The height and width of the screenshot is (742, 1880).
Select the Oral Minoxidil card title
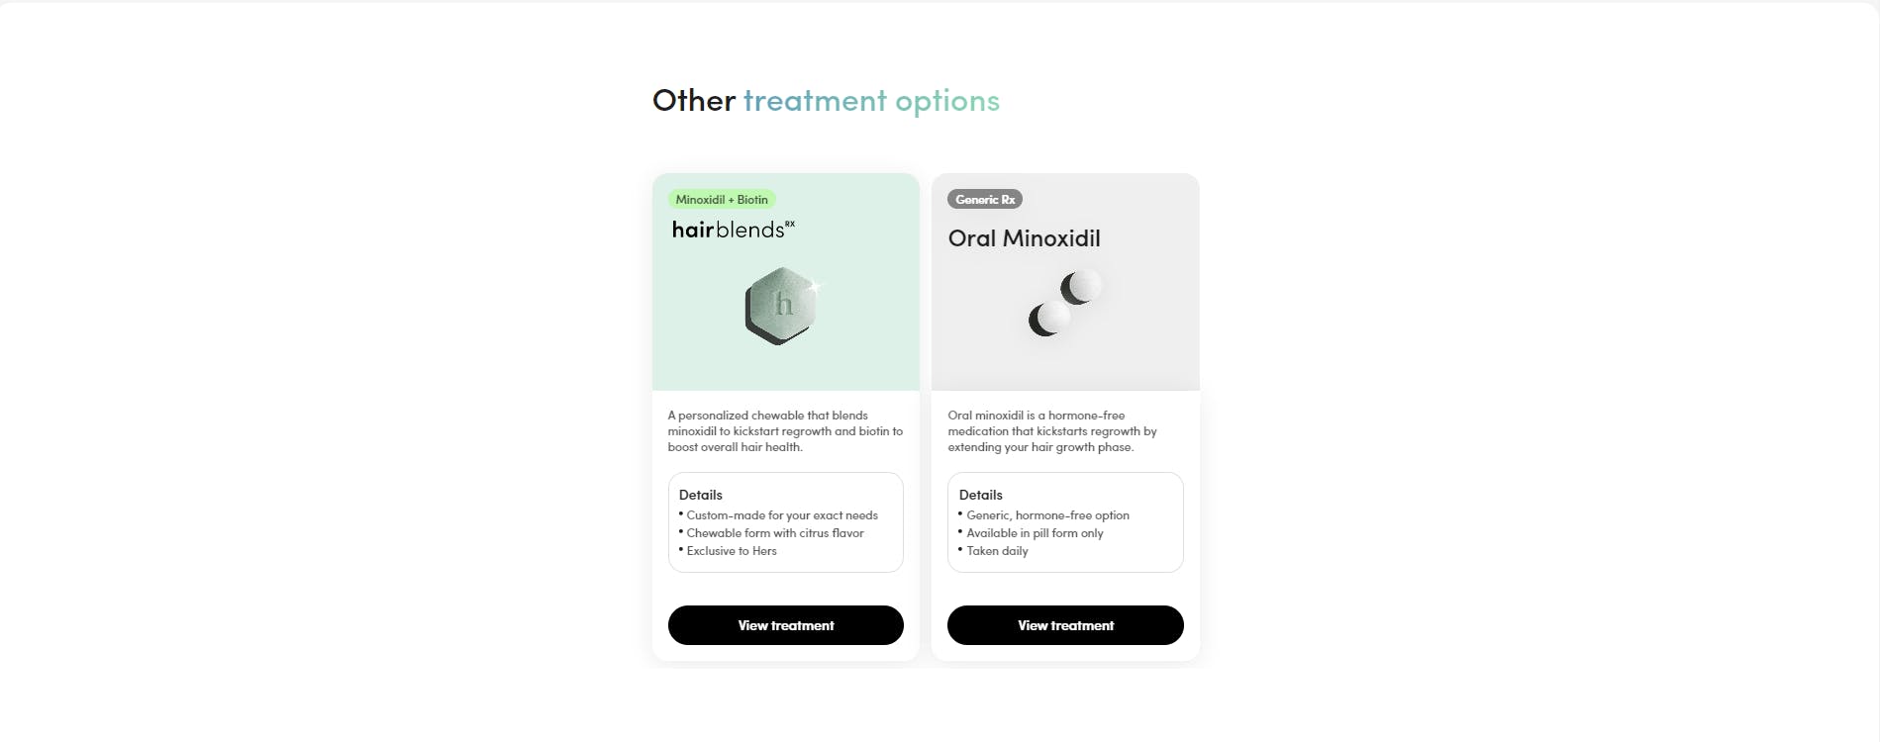pos(1024,238)
